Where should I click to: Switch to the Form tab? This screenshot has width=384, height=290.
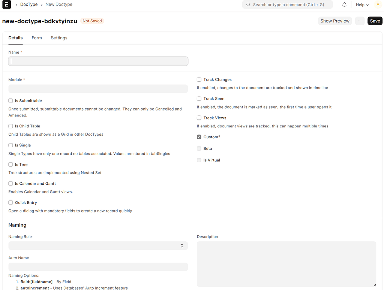(x=37, y=38)
